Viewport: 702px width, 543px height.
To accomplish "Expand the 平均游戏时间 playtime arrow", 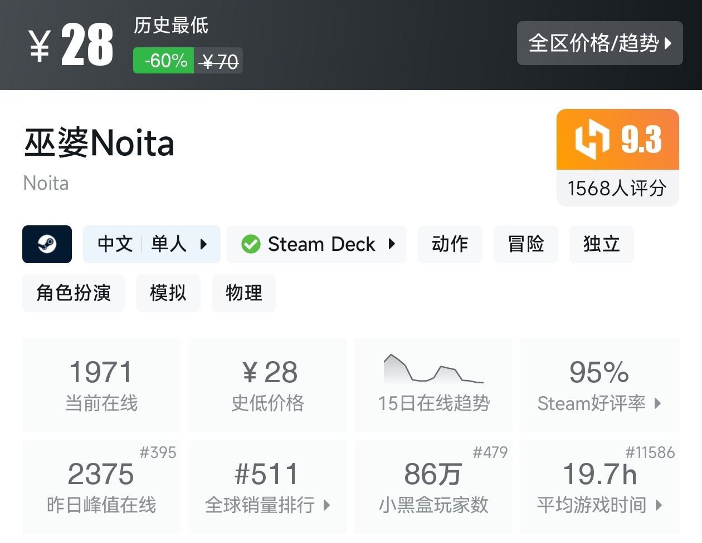I will click(x=659, y=505).
